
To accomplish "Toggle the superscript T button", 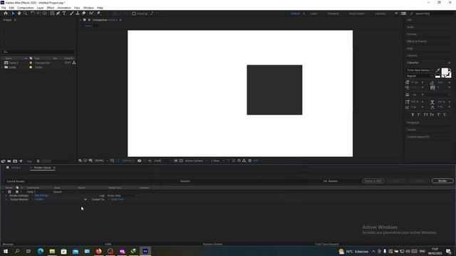I will (x=439, y=114).
